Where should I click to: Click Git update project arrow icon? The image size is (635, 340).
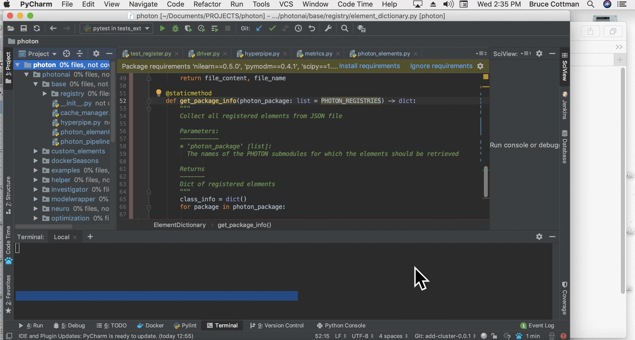[259, 29]
